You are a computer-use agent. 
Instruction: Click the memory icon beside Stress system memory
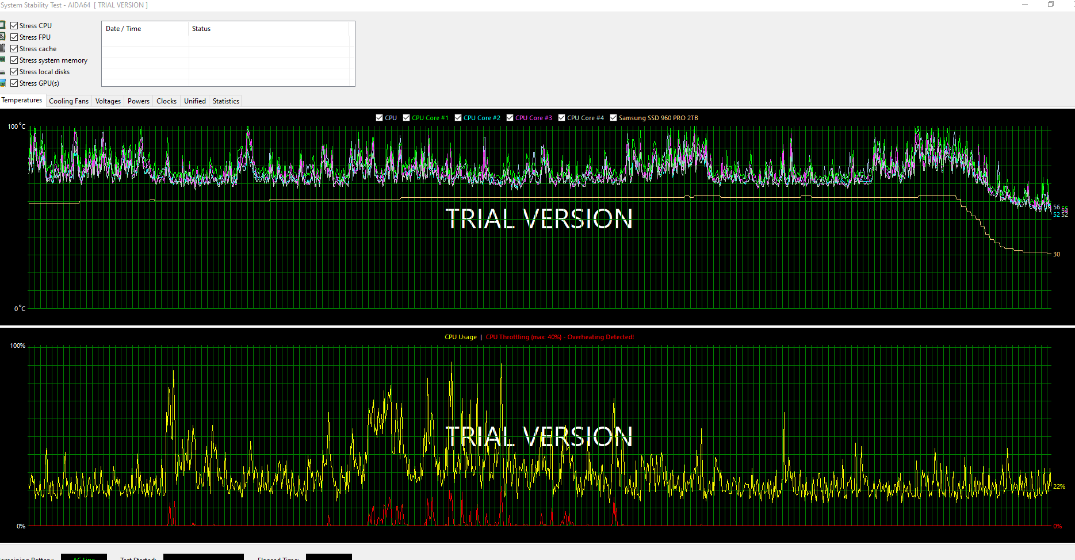click(3, 60)
